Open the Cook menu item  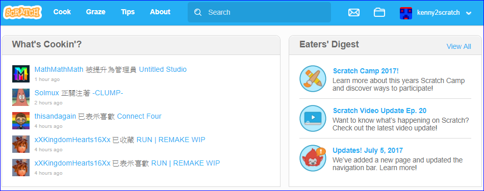[62, 12]
